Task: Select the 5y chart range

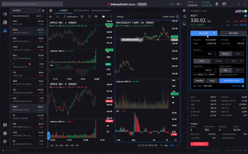Action: click(52, 145)
